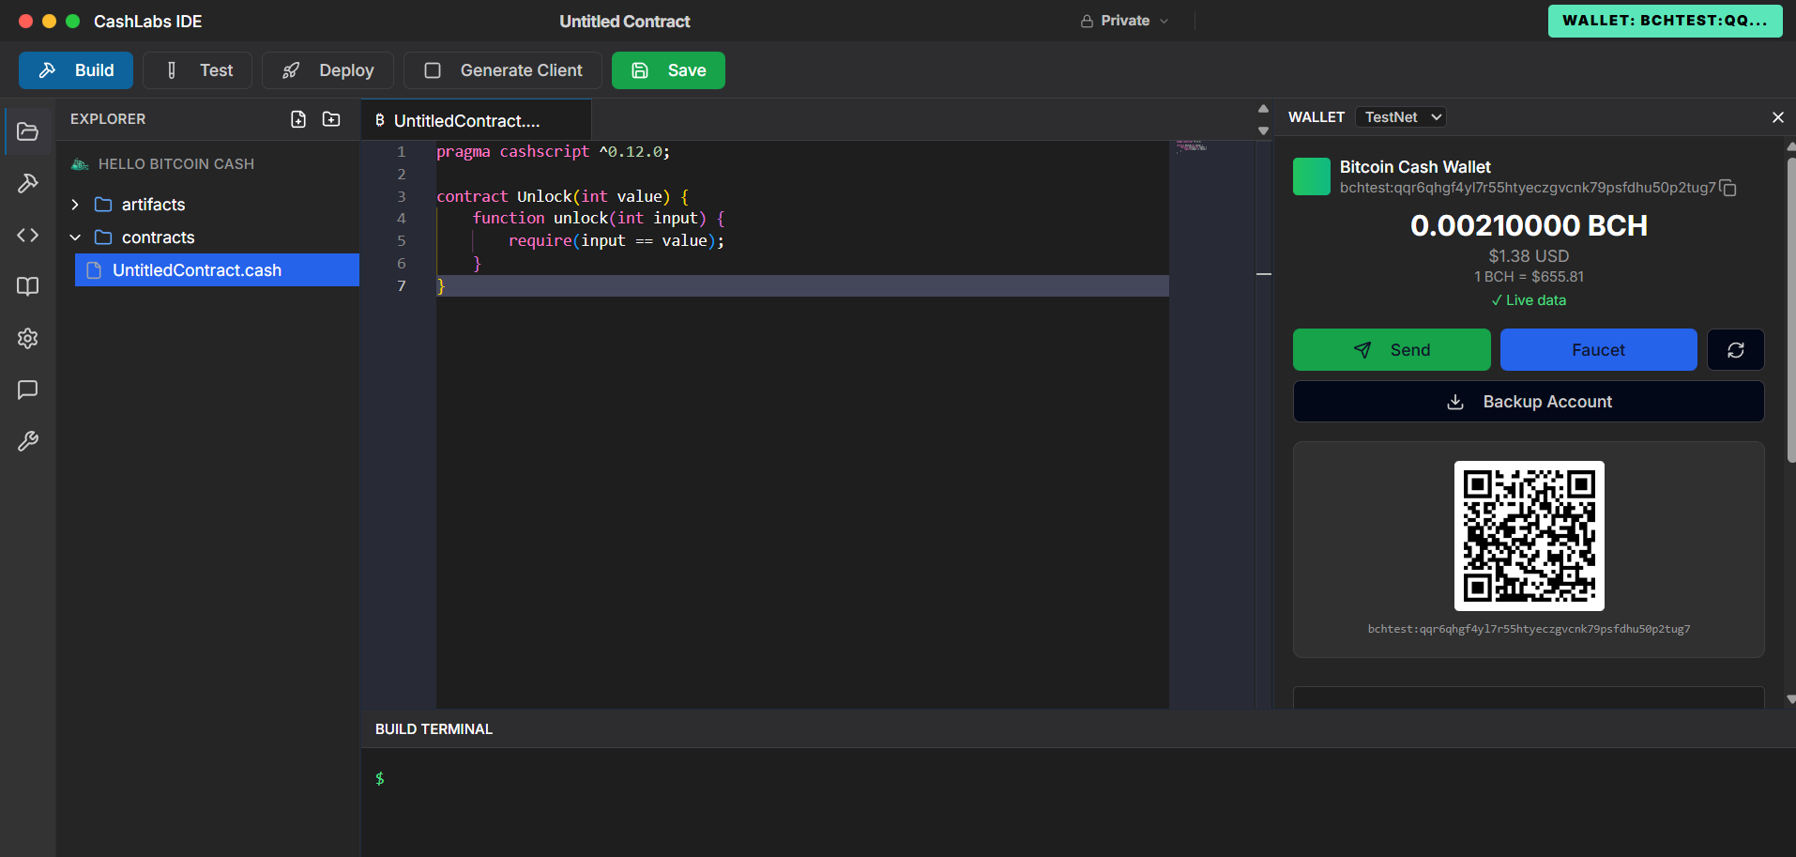Screen dimensions: 1796x857
Task: Open the hammer build icon in sidebar
Action: tap(28, 183)
